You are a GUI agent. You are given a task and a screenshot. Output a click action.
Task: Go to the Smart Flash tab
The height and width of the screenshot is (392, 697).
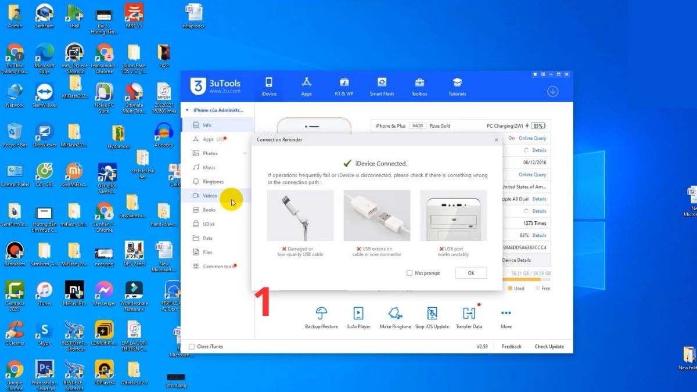click(382, 87)
